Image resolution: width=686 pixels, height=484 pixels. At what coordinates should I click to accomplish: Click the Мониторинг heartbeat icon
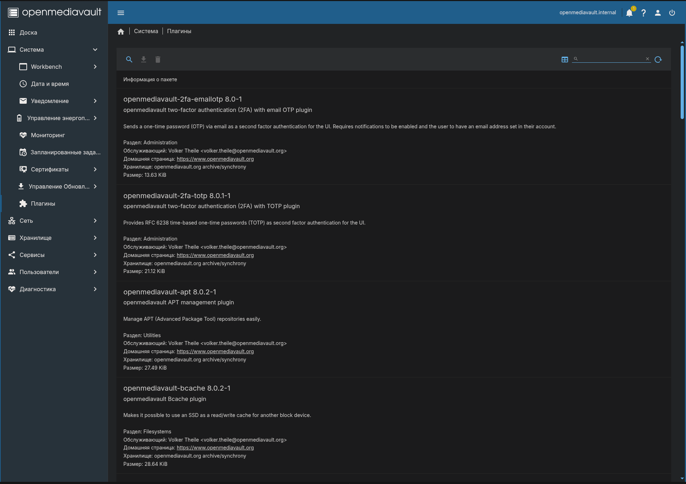point(23,135)
